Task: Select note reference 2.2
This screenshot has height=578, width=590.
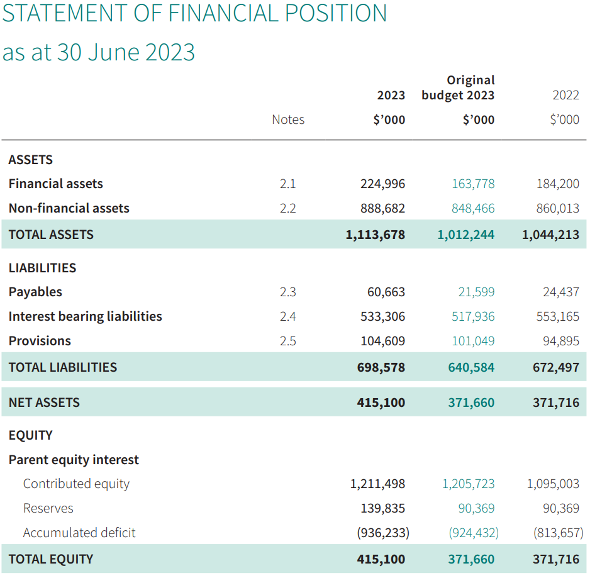Action: pos(288,208)
